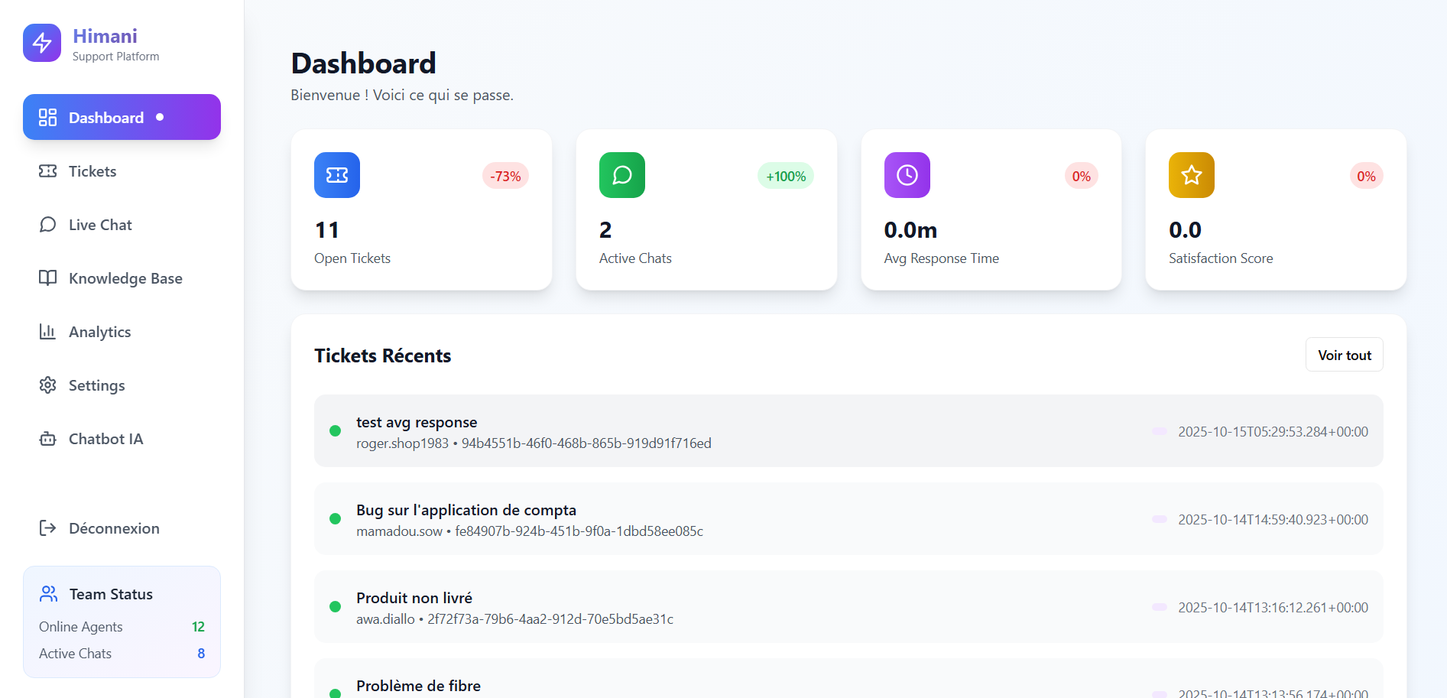Click the Live Chat bubble icon
Image resolution: width=1447 pixels, height=698 pixels.
pos(48,225)
